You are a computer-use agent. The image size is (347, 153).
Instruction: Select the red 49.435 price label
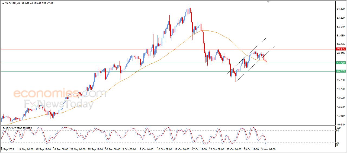tap(340, 49)
